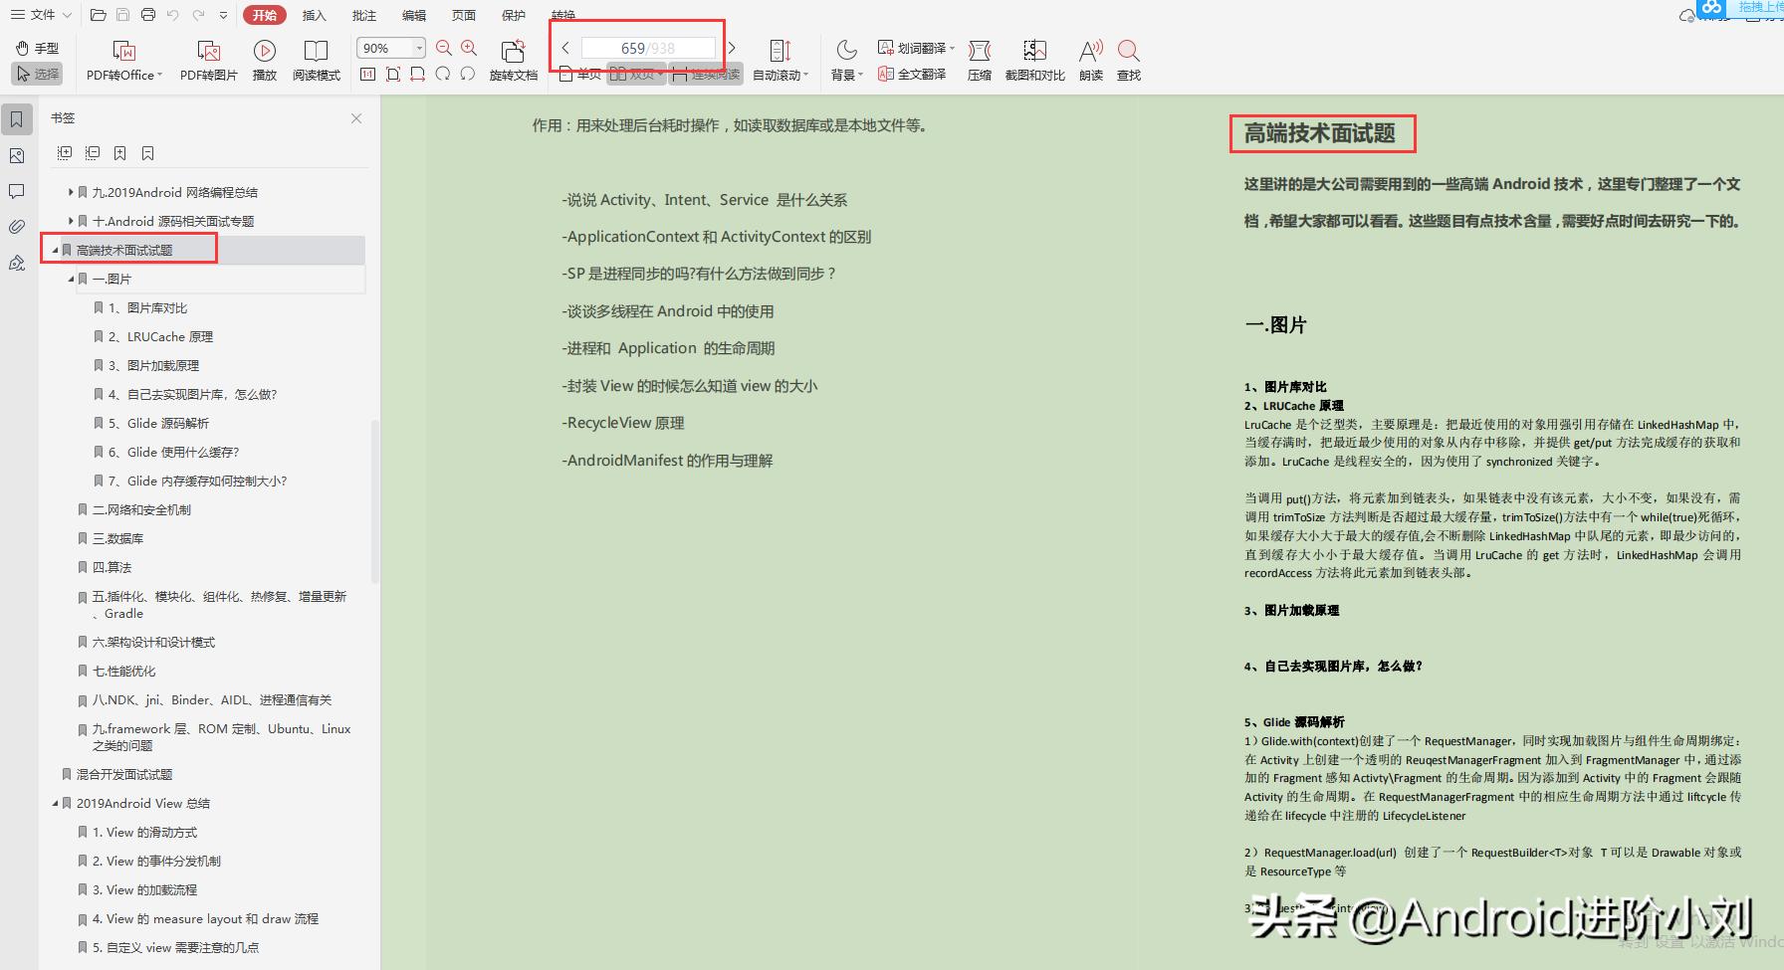Screen dimensions: 1784x970
Task: Collapse the 高端技术面试题 bookmark node
Action: pos(55,250)
